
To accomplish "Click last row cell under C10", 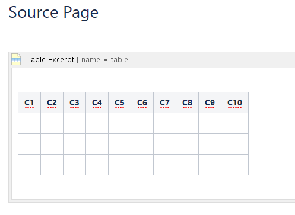I will (x=234, y=165).
